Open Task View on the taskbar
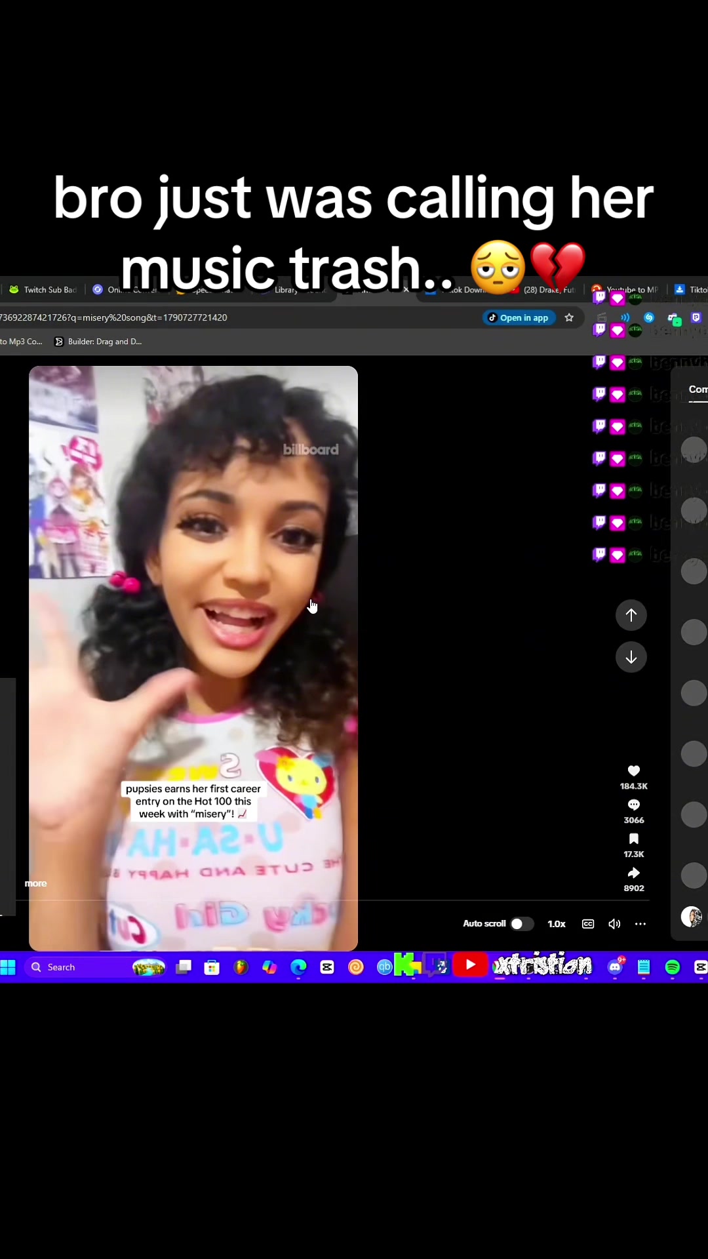 pyautogui.click(x=184, y=967)
